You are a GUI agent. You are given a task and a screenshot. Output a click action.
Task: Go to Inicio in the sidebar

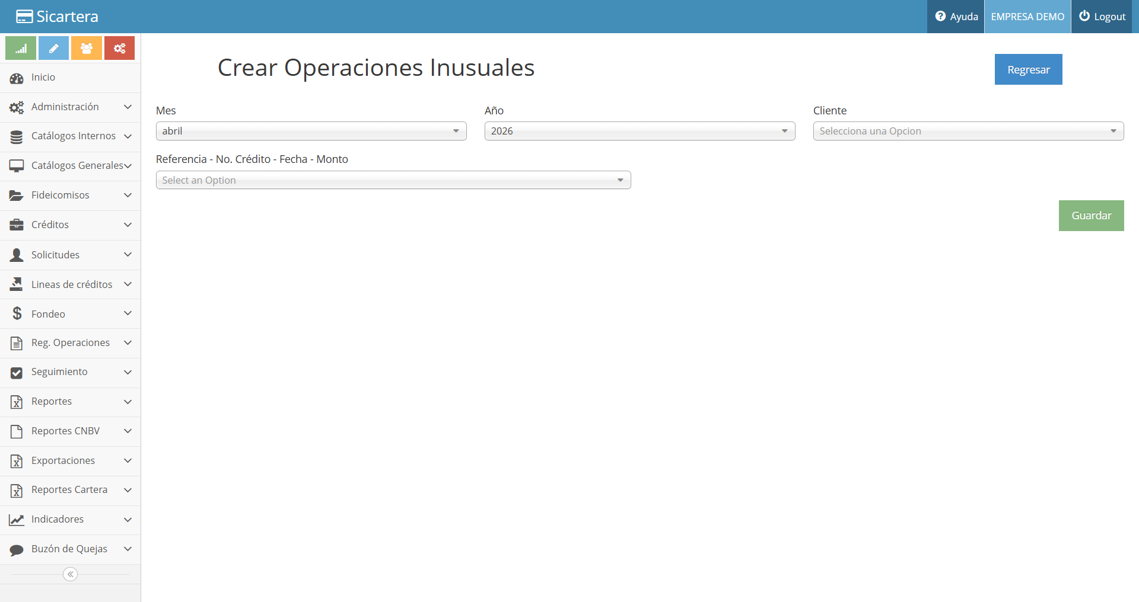[70, 78]
